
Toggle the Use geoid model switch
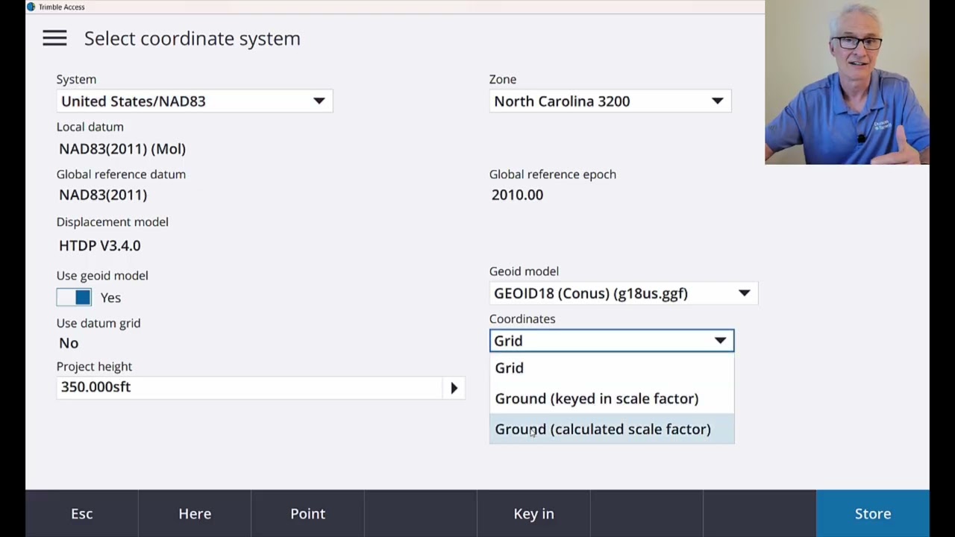tap(74, 298)
